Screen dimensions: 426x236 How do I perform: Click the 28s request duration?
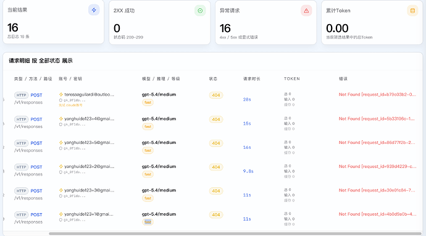pyautogui.click(x=247, y=99)
